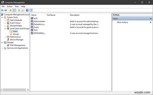Select Computer Management (Local) root node
This screenshot has width=153, height=95.
(x=17, y=15)
